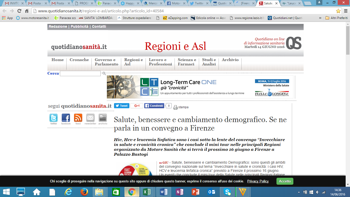350x197 pixels.
Task: Open the Lavoro e Professioni section
Action: tap(160, 62)
